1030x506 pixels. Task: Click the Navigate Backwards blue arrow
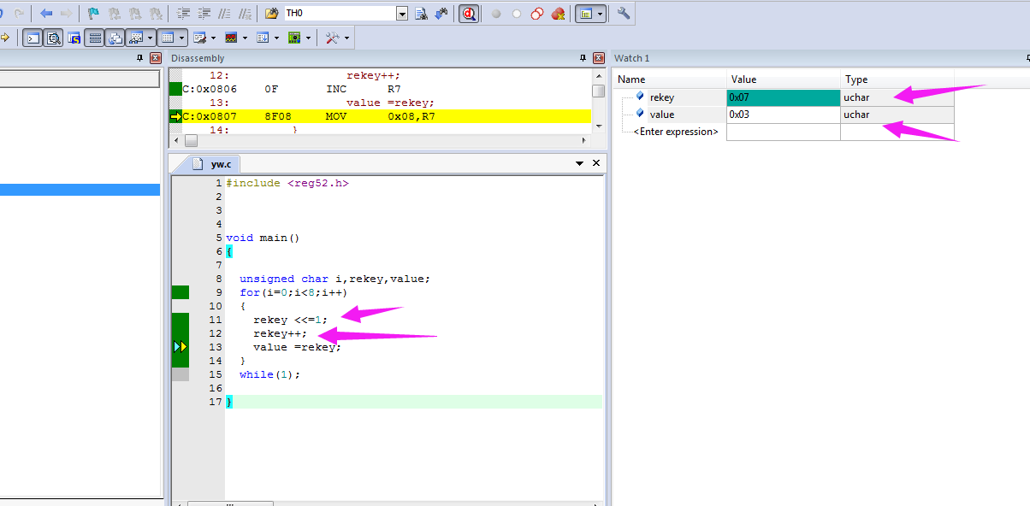[46, 14]
